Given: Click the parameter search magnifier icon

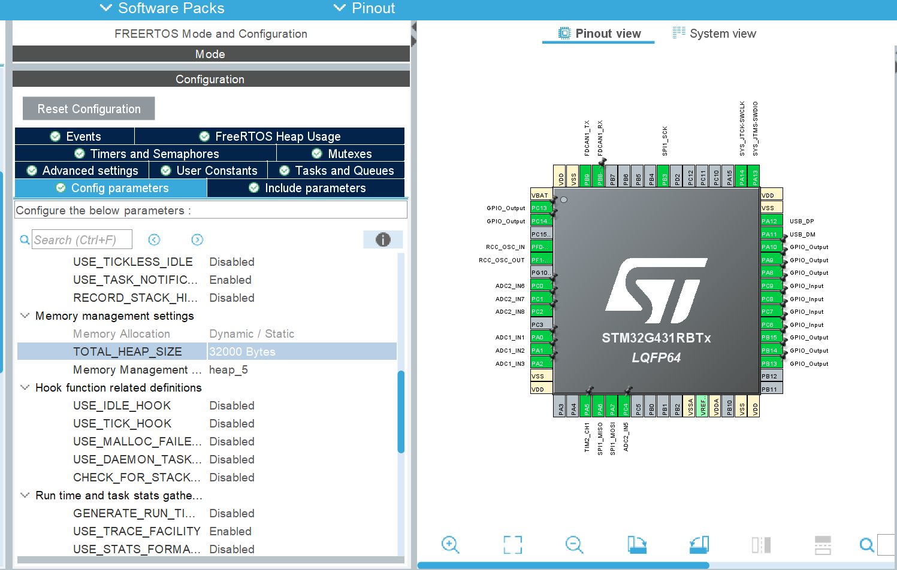Looking at the screenshot, I should click(25, 239).
